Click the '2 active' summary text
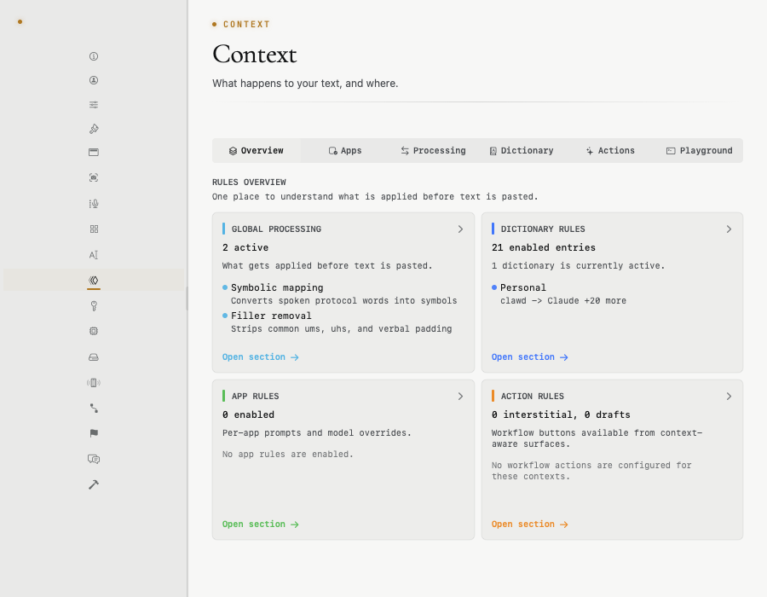Screen dimensions: 767x597 click(245, 247)
